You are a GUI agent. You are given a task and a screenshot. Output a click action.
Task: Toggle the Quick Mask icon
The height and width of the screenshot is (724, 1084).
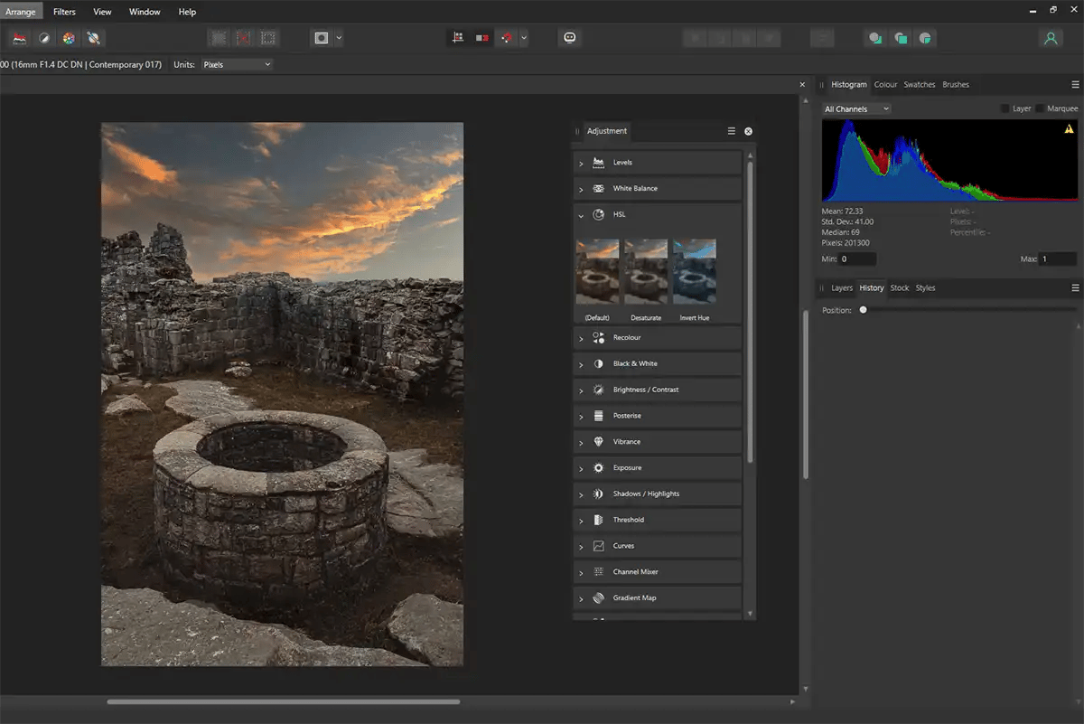click(x=321, y=38)
